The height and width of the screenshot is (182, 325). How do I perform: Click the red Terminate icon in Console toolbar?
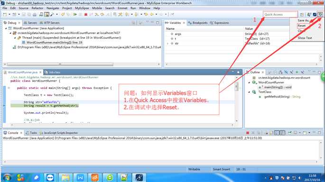point(248,133)
